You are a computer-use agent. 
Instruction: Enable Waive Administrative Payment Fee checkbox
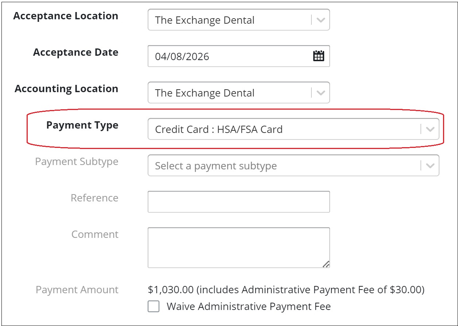click(x=154, y=307)
